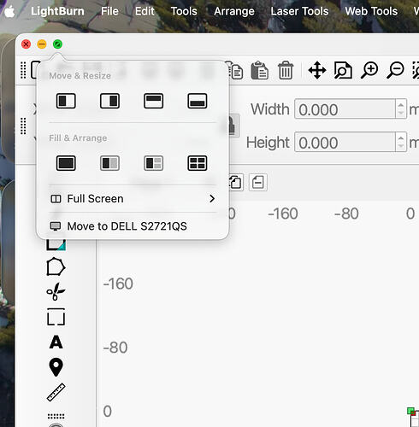
Task: Open the Laser Tools menu
Action: click(299, 11)
